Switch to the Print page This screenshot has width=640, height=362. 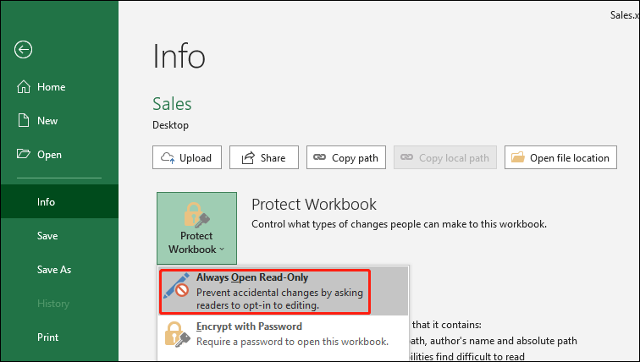point(47,337)
